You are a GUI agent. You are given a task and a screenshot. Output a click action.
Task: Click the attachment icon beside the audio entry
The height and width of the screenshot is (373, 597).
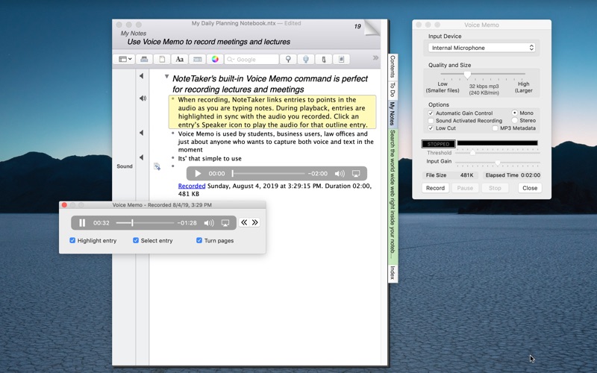[x=157, y=166]
